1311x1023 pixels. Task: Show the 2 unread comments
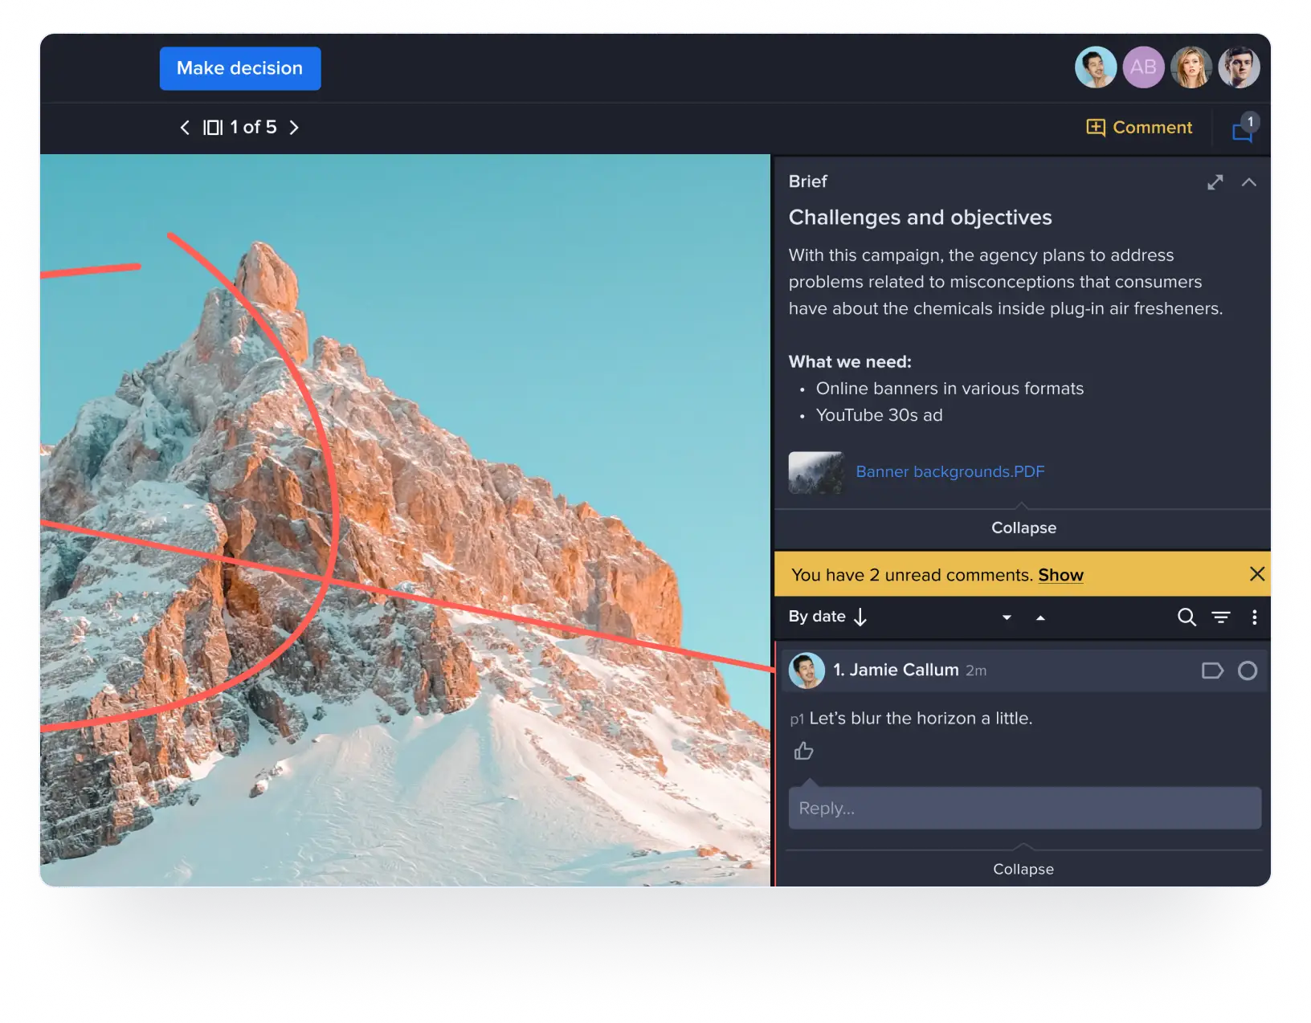click(x=1060, y=575)
